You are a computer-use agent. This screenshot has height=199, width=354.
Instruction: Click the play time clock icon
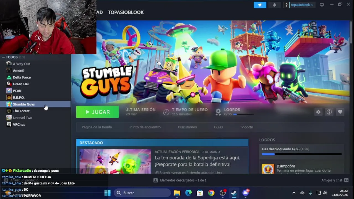point(166,112)
